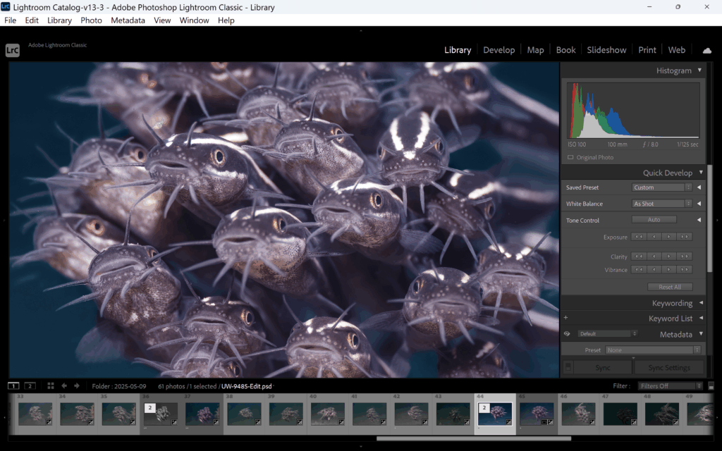
Task: Decrease Exposure by a full stop (double-left arrow)
Action: point(639,237)
